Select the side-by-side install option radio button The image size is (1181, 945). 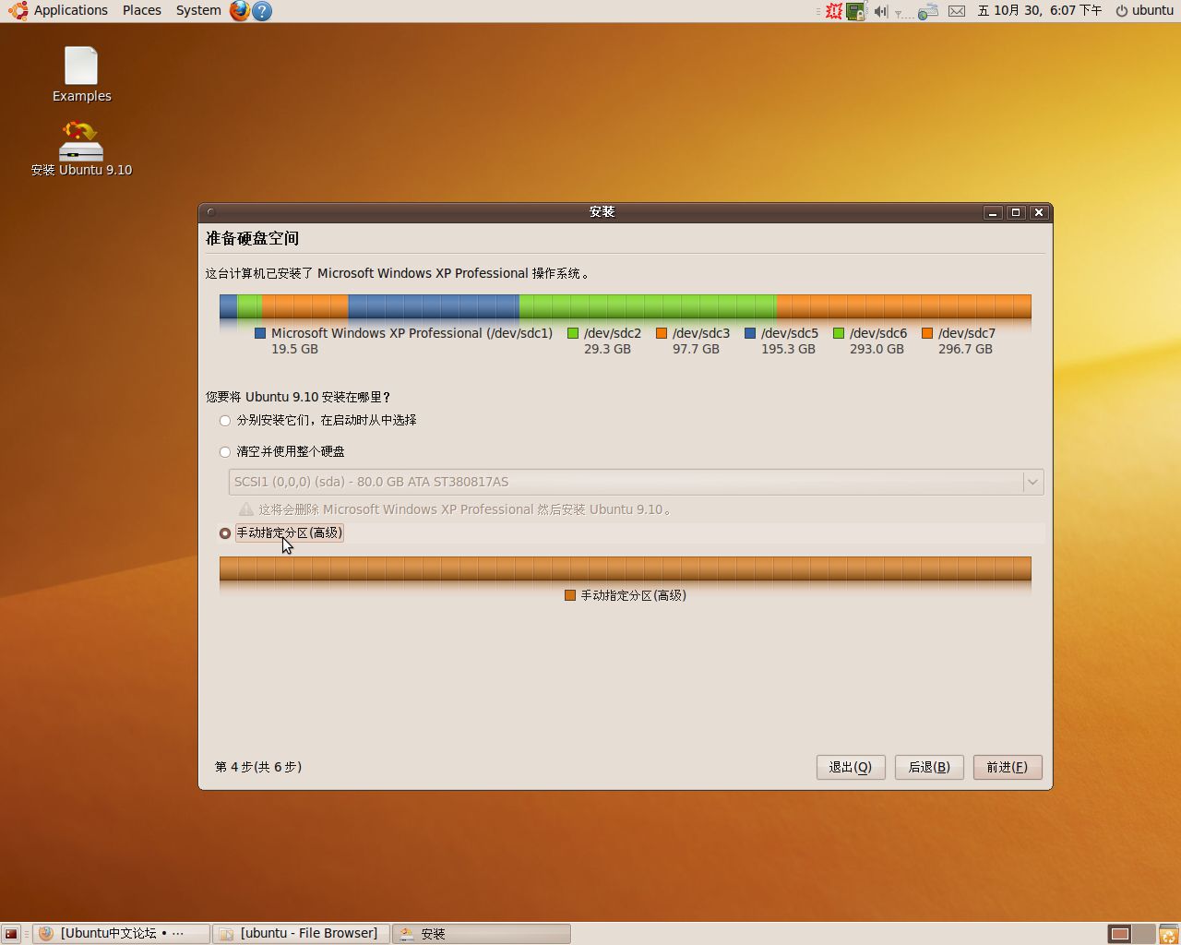[225, 421]
